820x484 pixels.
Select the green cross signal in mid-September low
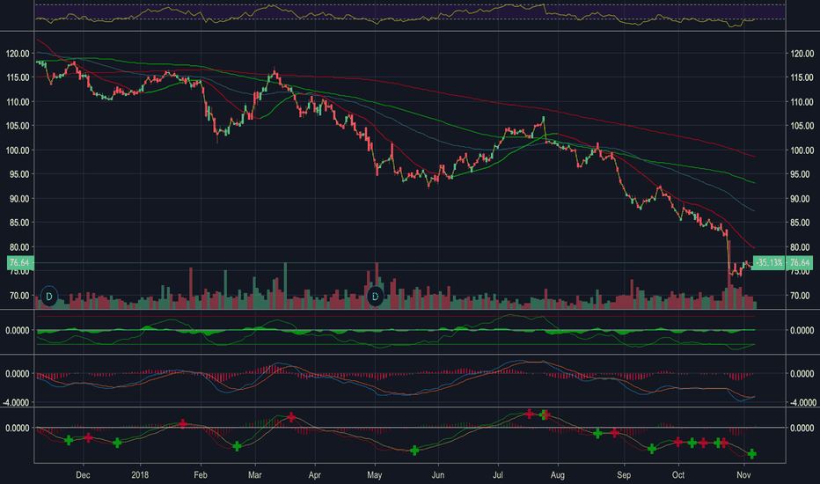point(652,449)
